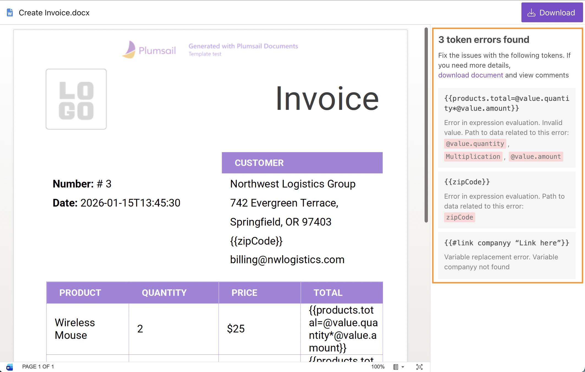The image size is (585, 372).
Task: Click the fit-to-screen icon in status bar
Action: (419, 367)
